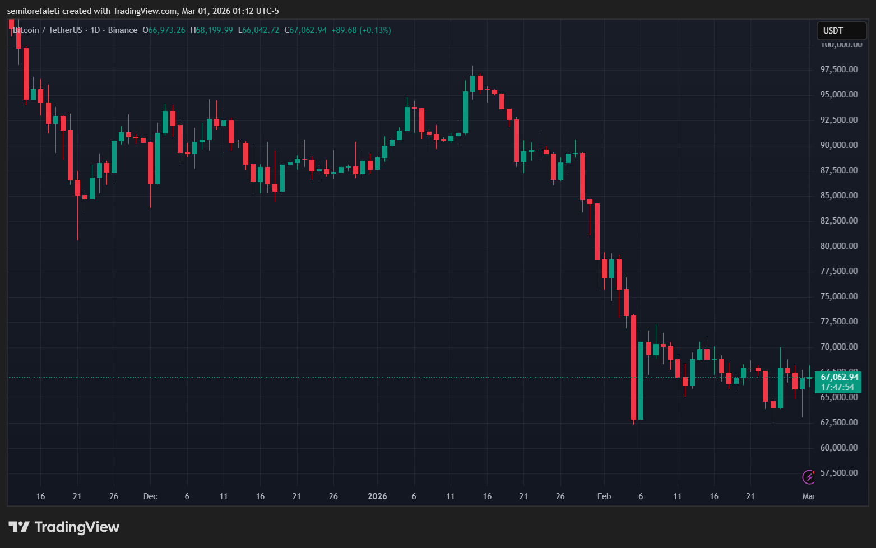Click the 100,000.00 label on price scale

[x=841, y=44]
